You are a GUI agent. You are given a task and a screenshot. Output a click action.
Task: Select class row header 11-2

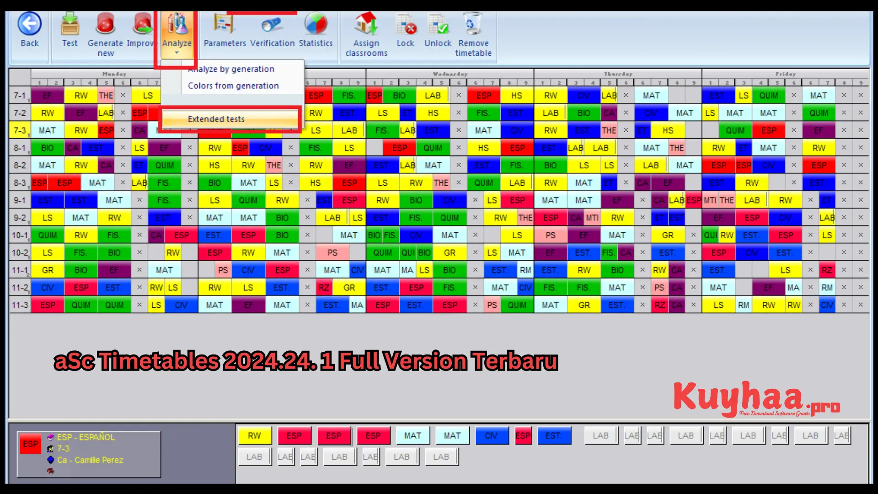(20, 287)
